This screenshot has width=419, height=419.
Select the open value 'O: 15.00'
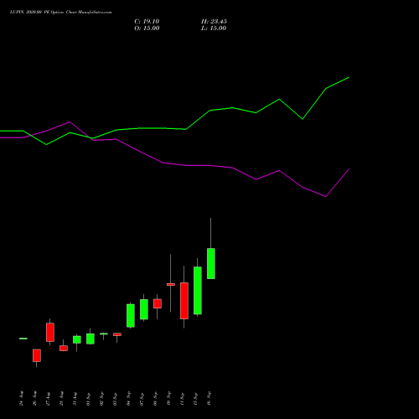coord(147,28)
